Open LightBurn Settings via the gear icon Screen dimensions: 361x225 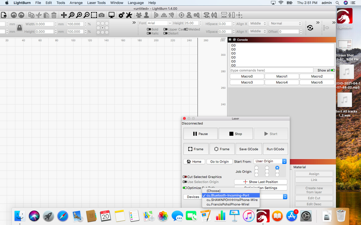point(121,15)
